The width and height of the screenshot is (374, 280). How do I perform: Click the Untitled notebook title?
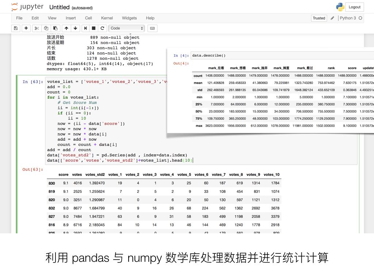(59, 7)
